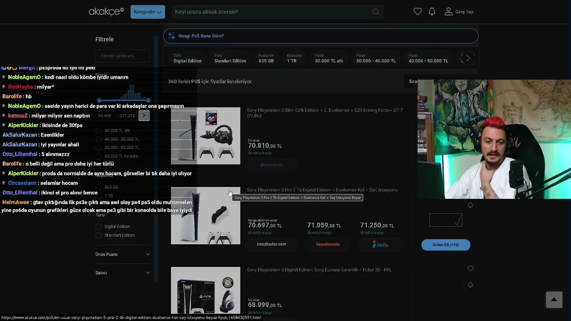
Task: Open favorites via the header heart icon
Action: pyautogui.click(x=418, y=12)
